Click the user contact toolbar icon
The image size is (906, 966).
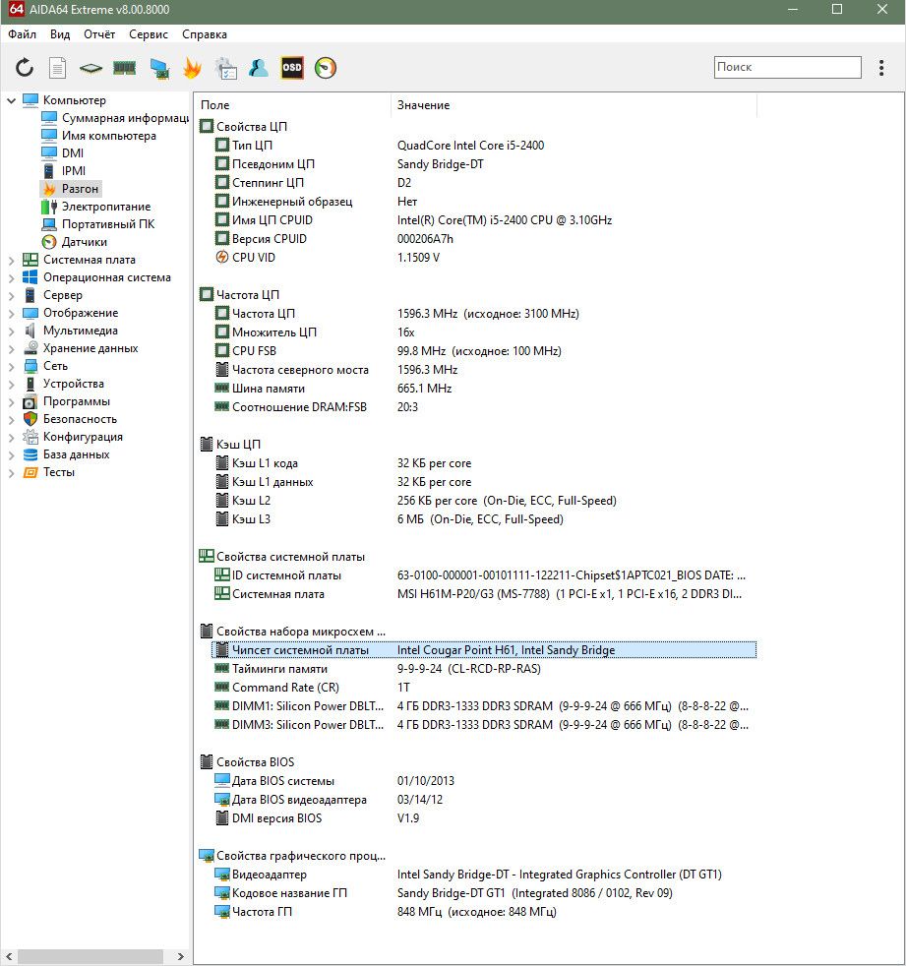[x=259, y=68]
